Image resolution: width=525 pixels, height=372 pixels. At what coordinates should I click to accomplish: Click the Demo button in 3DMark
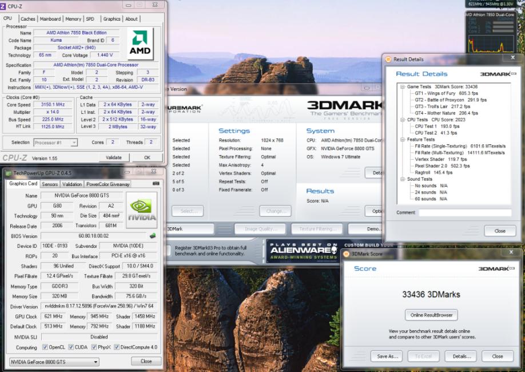coord(365,229)
